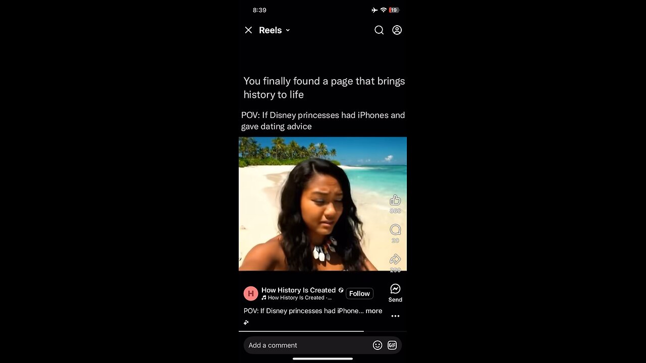Open the GIF picker in comment bar

point(392,345)
